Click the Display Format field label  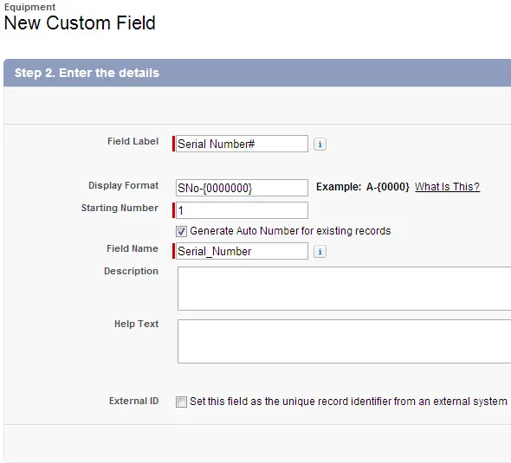(123, 185)
